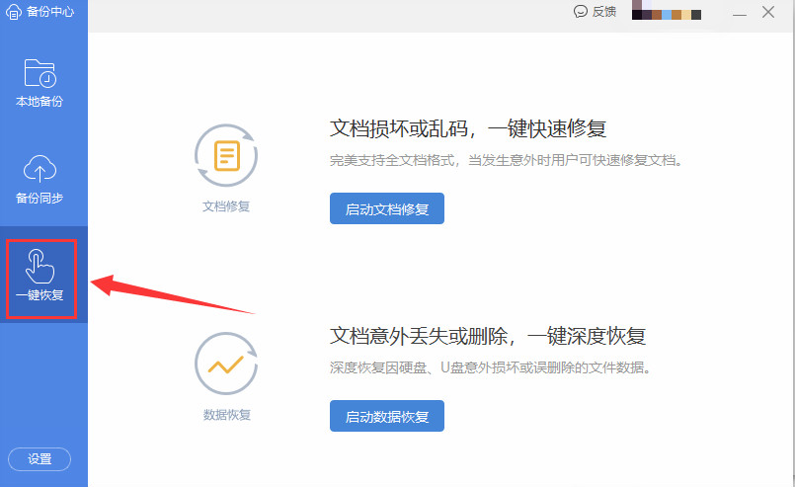
Task: Open the 反馈 feedback text link
Action: coord(604,12)
